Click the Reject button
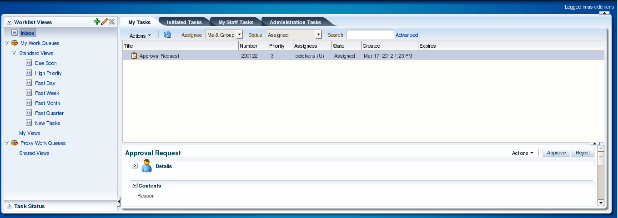The height and width of the screenshot is (218, 618). click(x=583, y=153)
